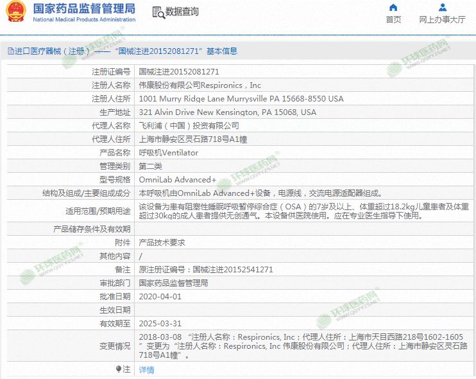
Task: Open the 网上办事大厅 navigation item
Action: (x=442, y=20)
